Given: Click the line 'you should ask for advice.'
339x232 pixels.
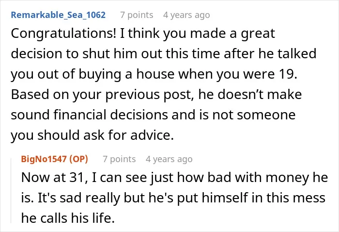Looking at the screenshot, I should (92, 135).
